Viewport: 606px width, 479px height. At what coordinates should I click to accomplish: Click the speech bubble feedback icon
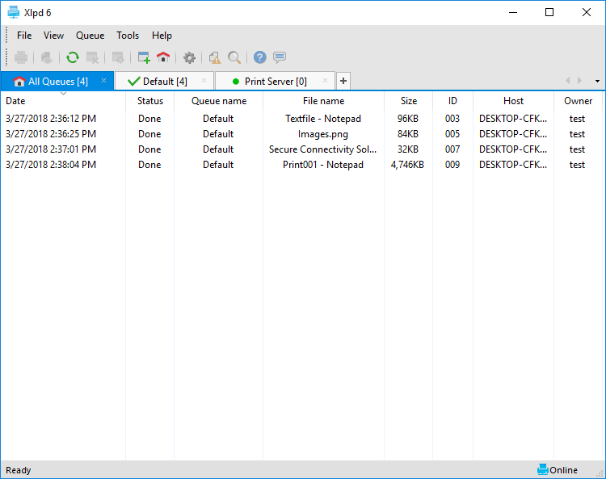pos(280,57)
